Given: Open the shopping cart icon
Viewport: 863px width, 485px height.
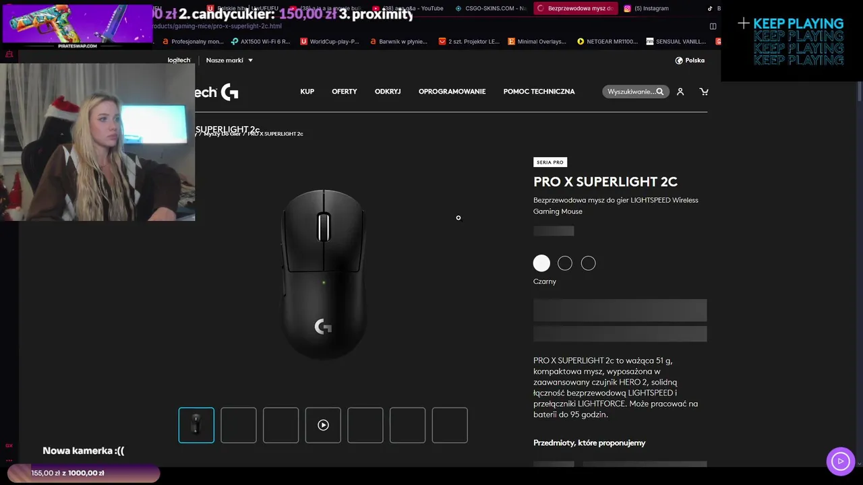Looking at the screenshot, I should 704,92.
